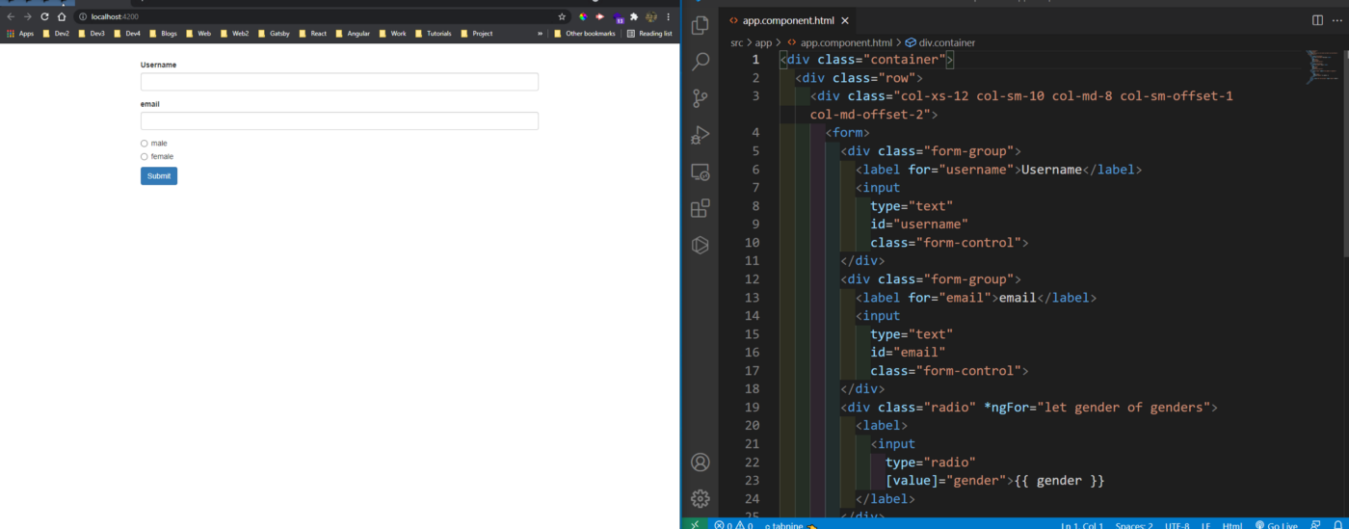Viewport: 1349px width, 529px height.
Task: Open the Manage gear menu
Action: coord(701,498)
